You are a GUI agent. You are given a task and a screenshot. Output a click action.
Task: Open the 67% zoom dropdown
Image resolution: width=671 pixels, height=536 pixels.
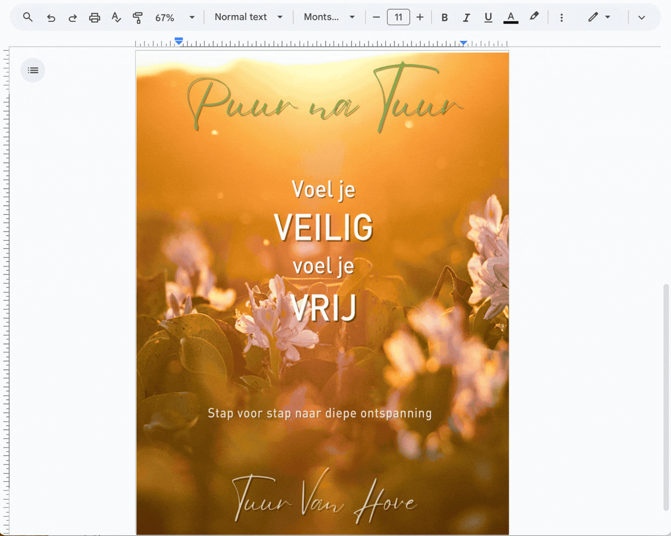point(175,17)
